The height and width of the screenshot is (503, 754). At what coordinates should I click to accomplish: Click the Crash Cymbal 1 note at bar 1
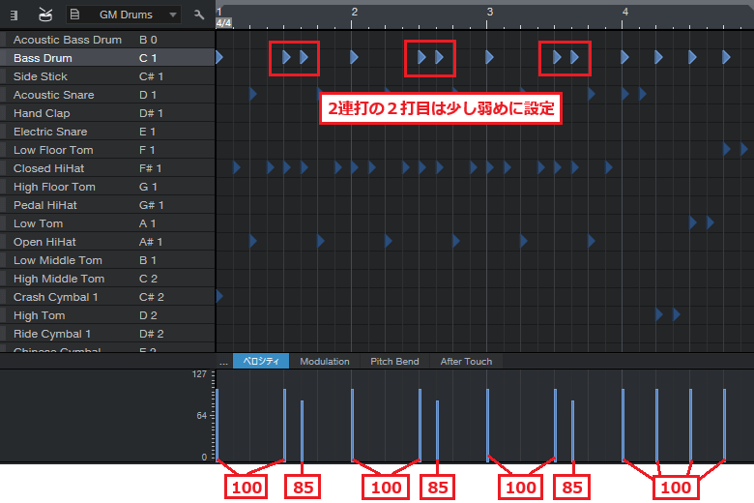[219, 297]
